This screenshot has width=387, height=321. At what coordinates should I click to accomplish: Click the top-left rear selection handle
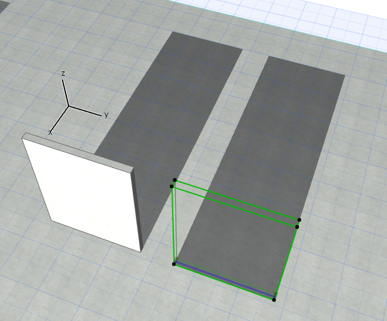[x=174, y=180]
